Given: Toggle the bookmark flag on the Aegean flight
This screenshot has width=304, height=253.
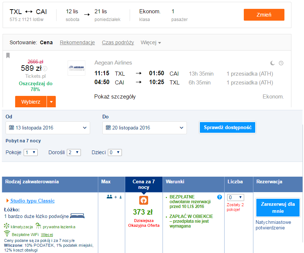Looking at the screenshot, I should tap(8, 55).
